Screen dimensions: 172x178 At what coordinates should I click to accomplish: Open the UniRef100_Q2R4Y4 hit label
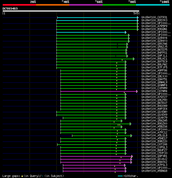click(x=154, y=38)
